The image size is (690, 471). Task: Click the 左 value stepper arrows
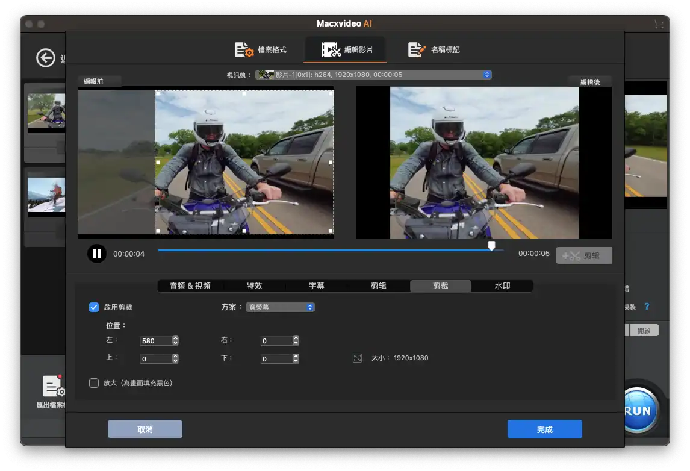point(176,341)
